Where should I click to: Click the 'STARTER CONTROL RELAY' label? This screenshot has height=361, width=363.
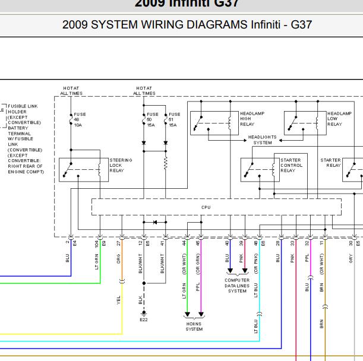(x=291, y=165)
